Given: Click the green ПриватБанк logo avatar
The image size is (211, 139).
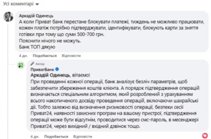Looking at the screenshot, I should point(21,65).
